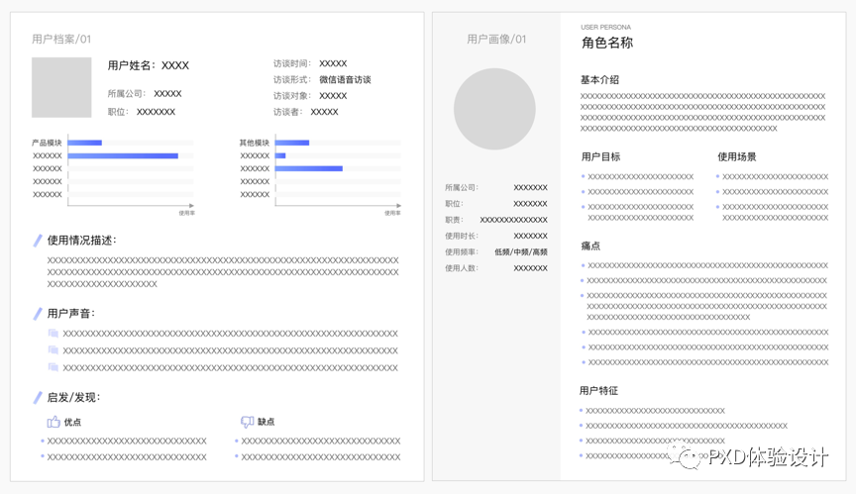Click the 痛点 heading

[590, 246]
